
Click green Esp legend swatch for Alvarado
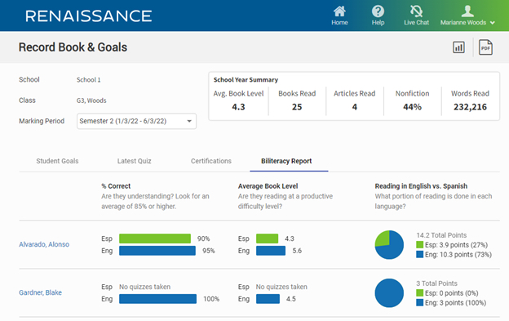pos(420,245)
